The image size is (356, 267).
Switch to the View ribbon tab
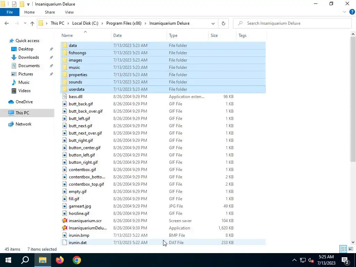click(x=69, y=12)
